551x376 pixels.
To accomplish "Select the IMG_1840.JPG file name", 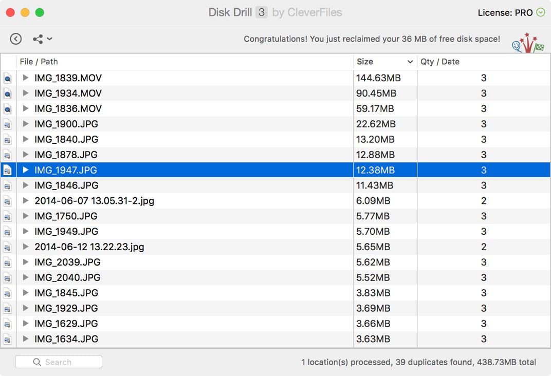I will [x=66, y=139].
